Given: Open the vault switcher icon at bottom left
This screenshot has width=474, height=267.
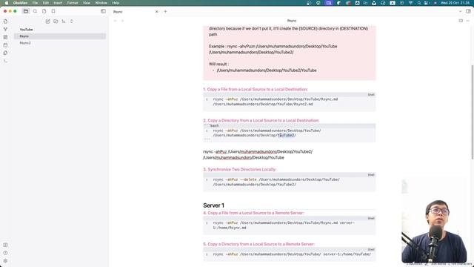Looking at the screenshot, I should [x=5, y=245].
